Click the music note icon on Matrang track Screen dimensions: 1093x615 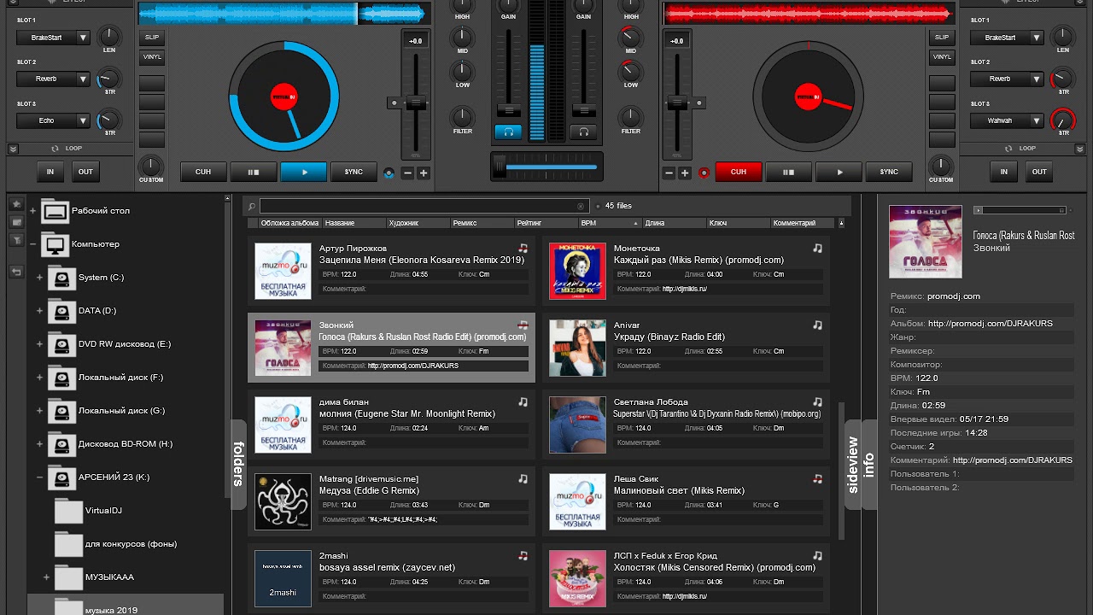coord(523,479)
